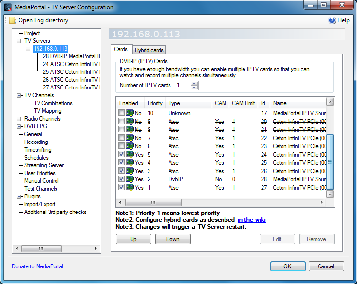
Task: Increase the Number of IPTV cards spinner
Action: click(x=194, y=83)
